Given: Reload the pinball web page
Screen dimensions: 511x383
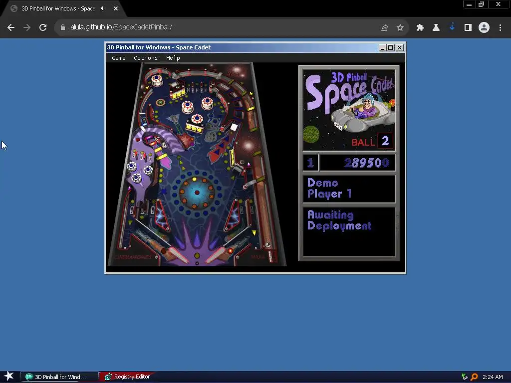Looking at the screenshot, I should click(x=43, y=27).
